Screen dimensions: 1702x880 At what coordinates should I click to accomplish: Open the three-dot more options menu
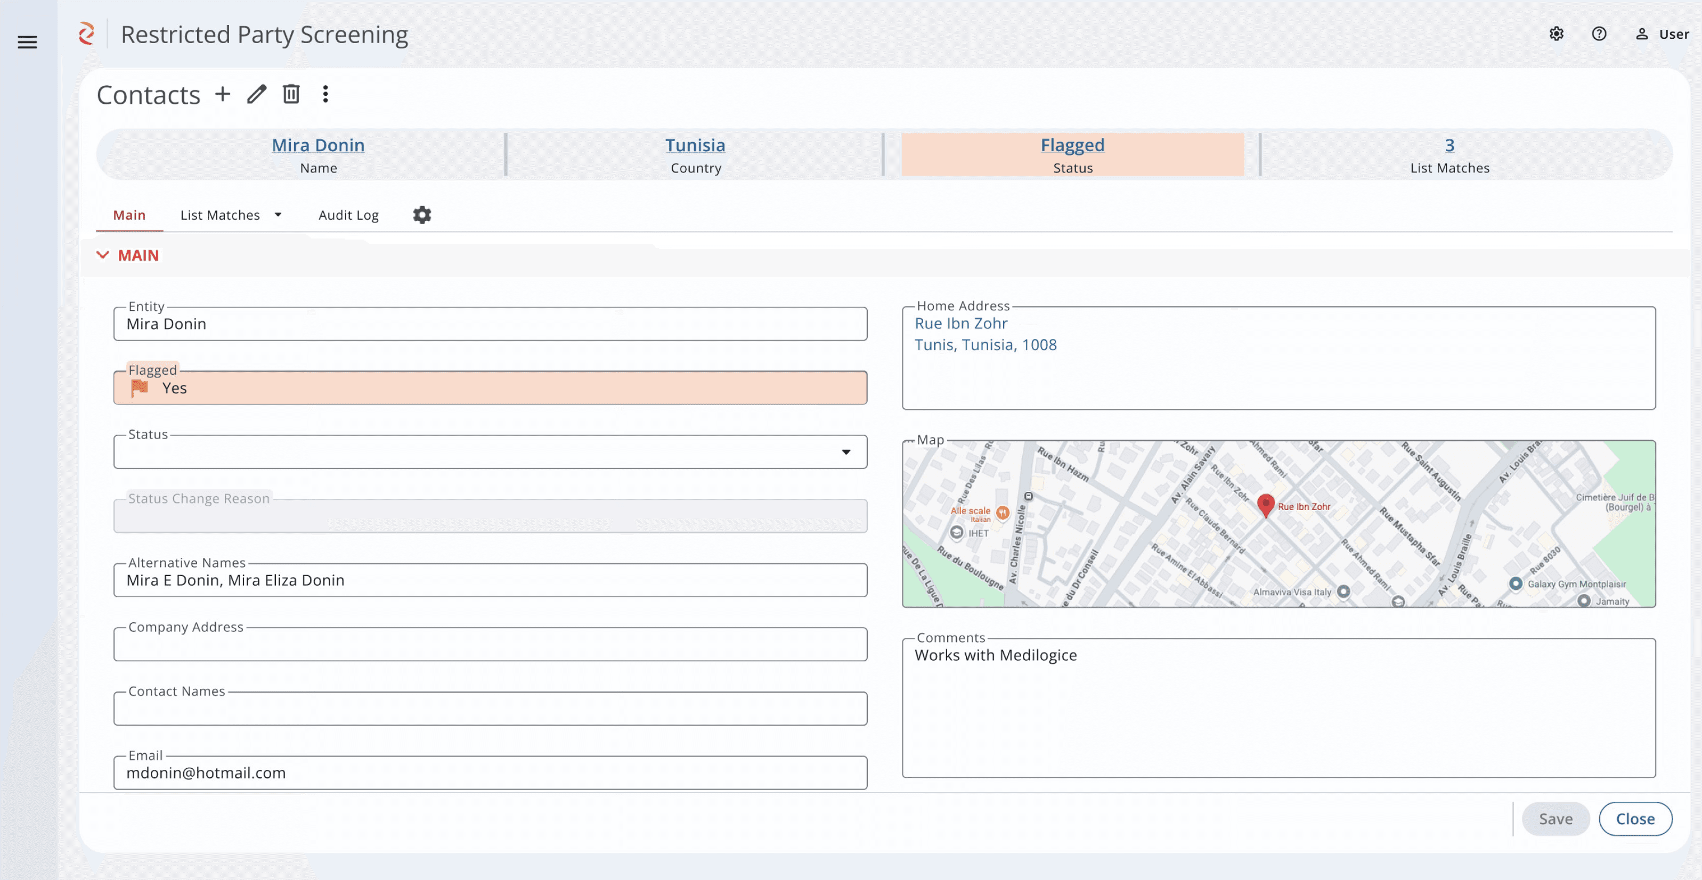(325, 94)
